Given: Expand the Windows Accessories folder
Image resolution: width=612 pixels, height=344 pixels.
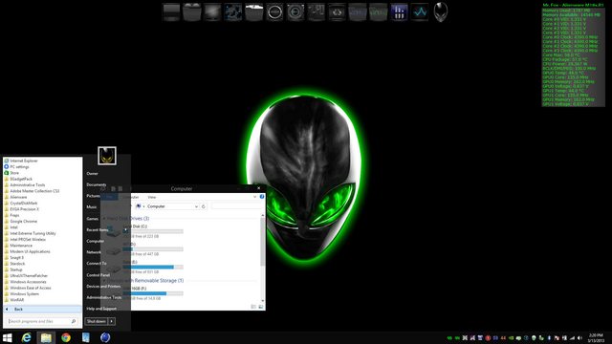Looking at the screenshot, I should click(28, 282).
